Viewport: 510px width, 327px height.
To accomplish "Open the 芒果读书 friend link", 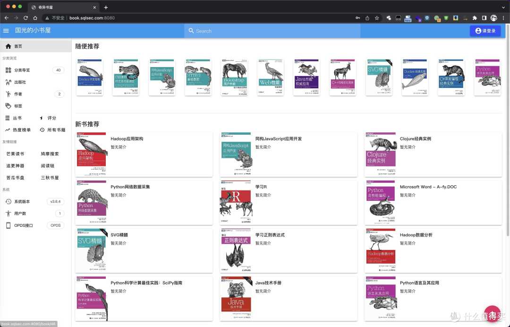I will (15, 154).
